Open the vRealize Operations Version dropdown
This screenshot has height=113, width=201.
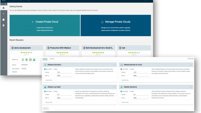point(140,95)
